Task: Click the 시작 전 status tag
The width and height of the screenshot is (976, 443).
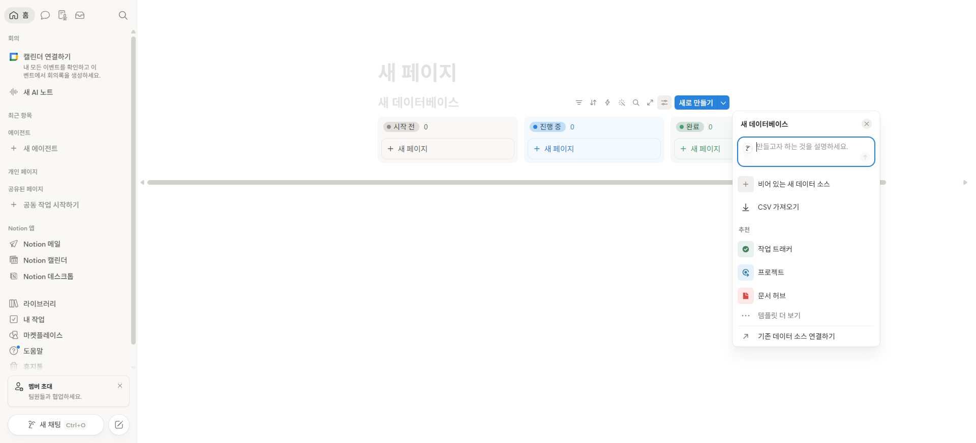Action: pos(402,127)
